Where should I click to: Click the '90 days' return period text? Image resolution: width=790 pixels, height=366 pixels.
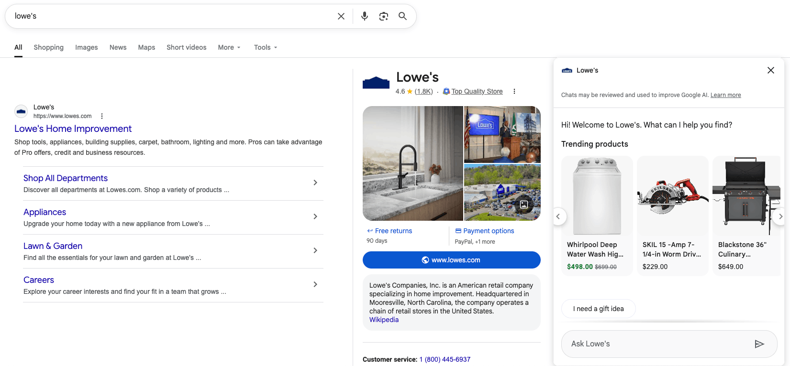pyautogui.click(x=377, y=241)
